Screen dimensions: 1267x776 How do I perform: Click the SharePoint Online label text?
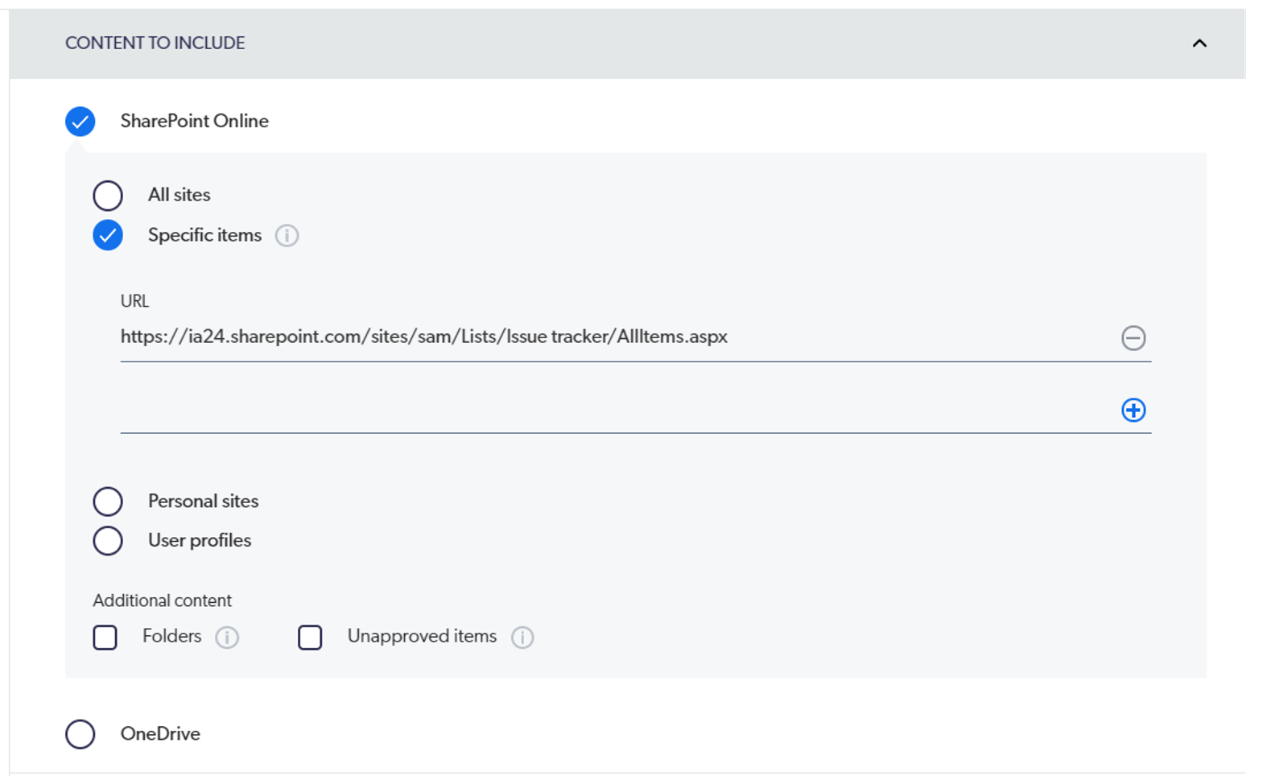[194, 122]
